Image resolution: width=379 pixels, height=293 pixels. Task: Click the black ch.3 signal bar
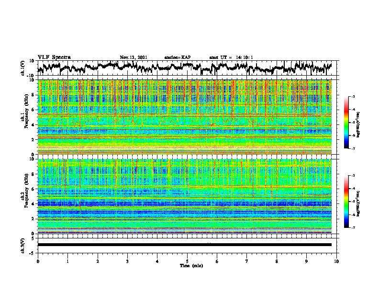coord(185,245)
